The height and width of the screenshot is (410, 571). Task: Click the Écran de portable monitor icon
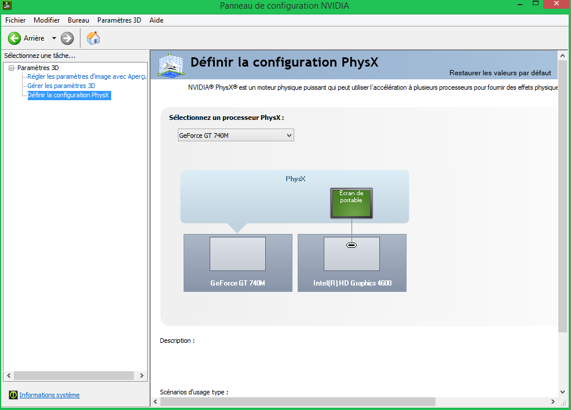pyautogui.click(x=351, y=203)
